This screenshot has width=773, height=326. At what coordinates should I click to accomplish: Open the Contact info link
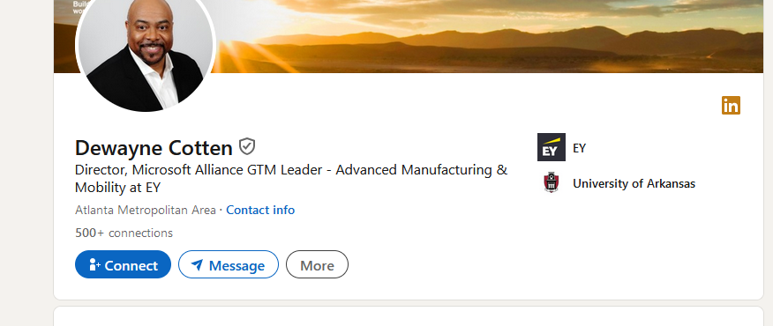(x=260, y=211)
